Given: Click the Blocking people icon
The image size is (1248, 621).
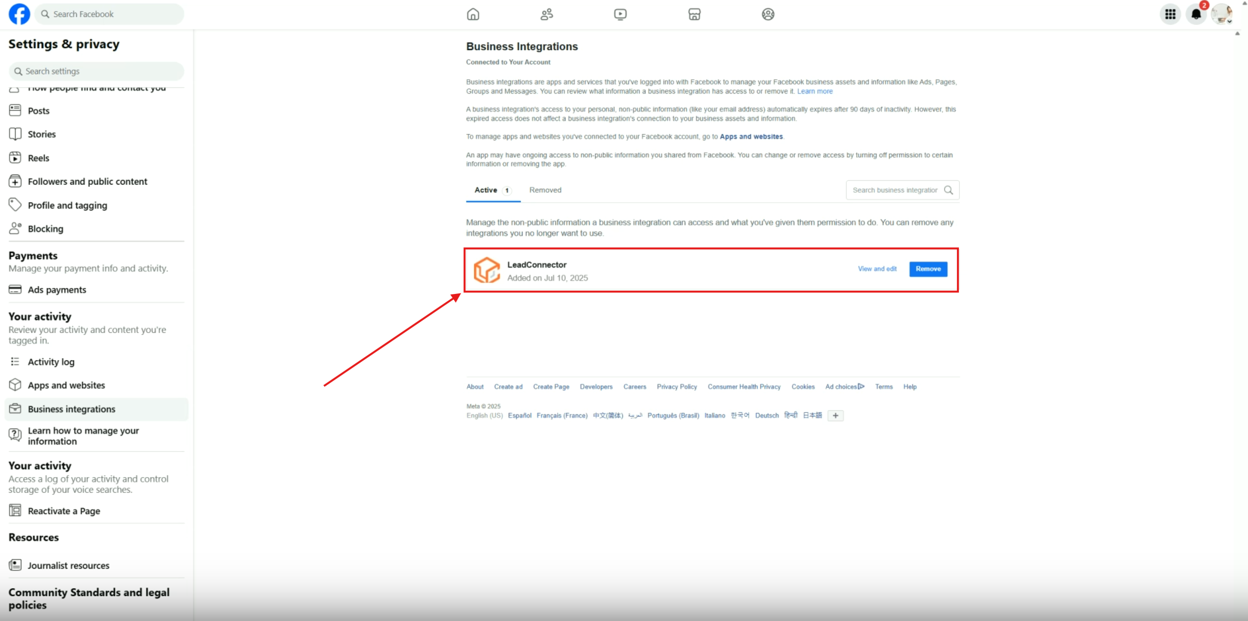Looking at the screenshot, I should (x=15, y=228).
